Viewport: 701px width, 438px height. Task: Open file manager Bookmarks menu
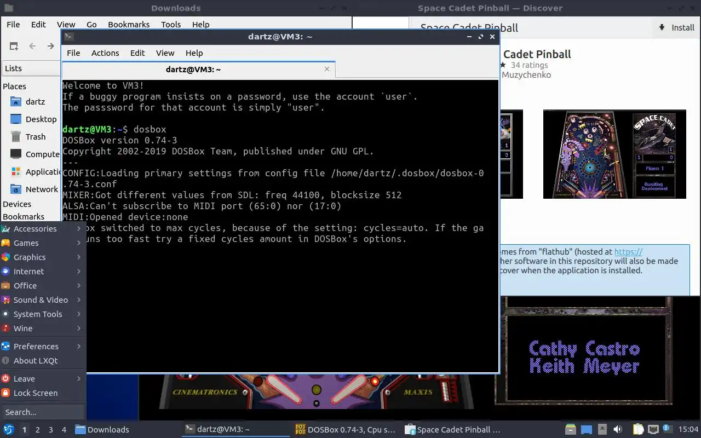pos(129,25)
